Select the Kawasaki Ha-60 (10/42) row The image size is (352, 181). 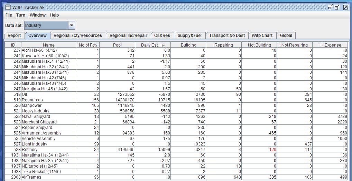[x=176, y=56]
